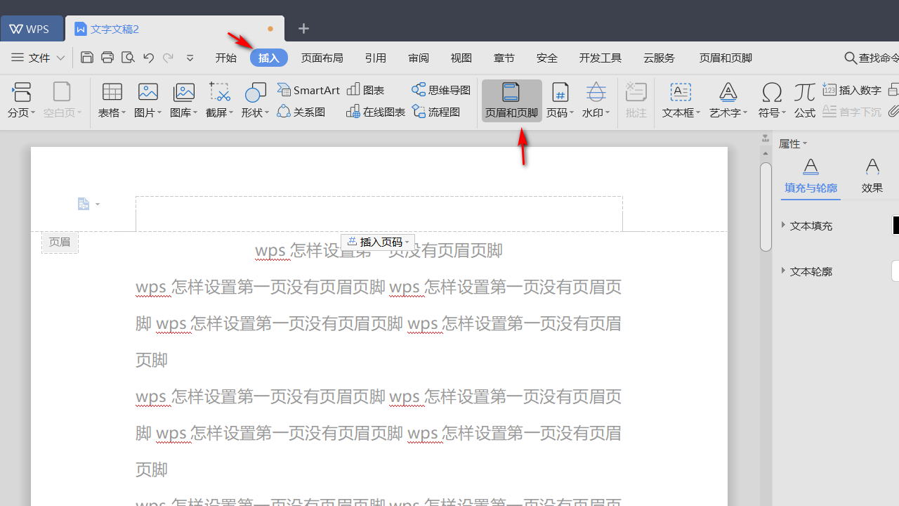Screen dimensions: 899x506
Task: Open the 插入页码 dropdown in header
Action: pos(407,242)
